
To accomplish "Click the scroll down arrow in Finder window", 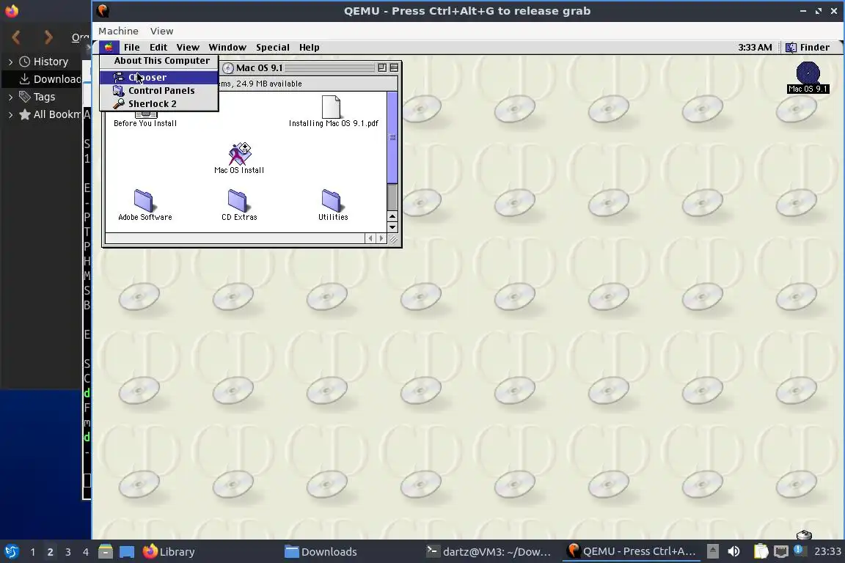I will pos(392,227).
